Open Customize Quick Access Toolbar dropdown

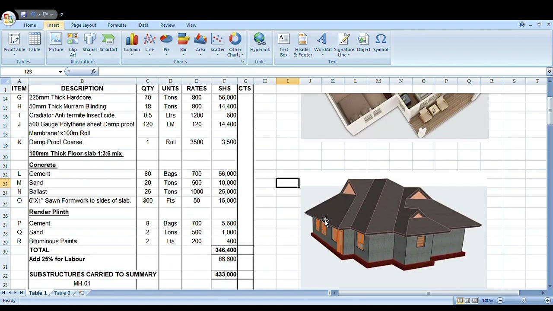click(61, 15)
